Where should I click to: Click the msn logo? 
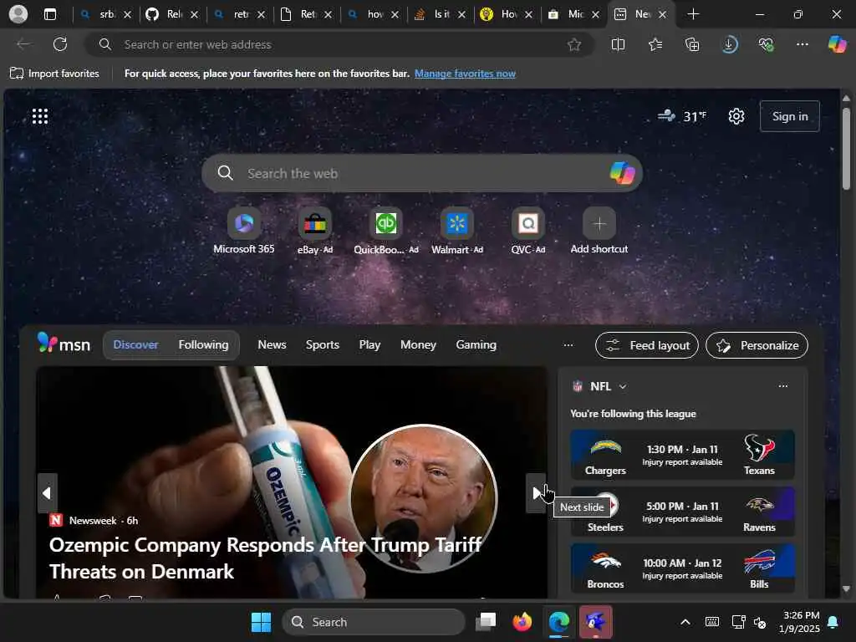(64, 344)
